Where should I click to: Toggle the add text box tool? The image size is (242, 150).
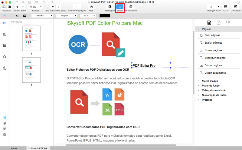pyautogui.click(x=17, y=15)
